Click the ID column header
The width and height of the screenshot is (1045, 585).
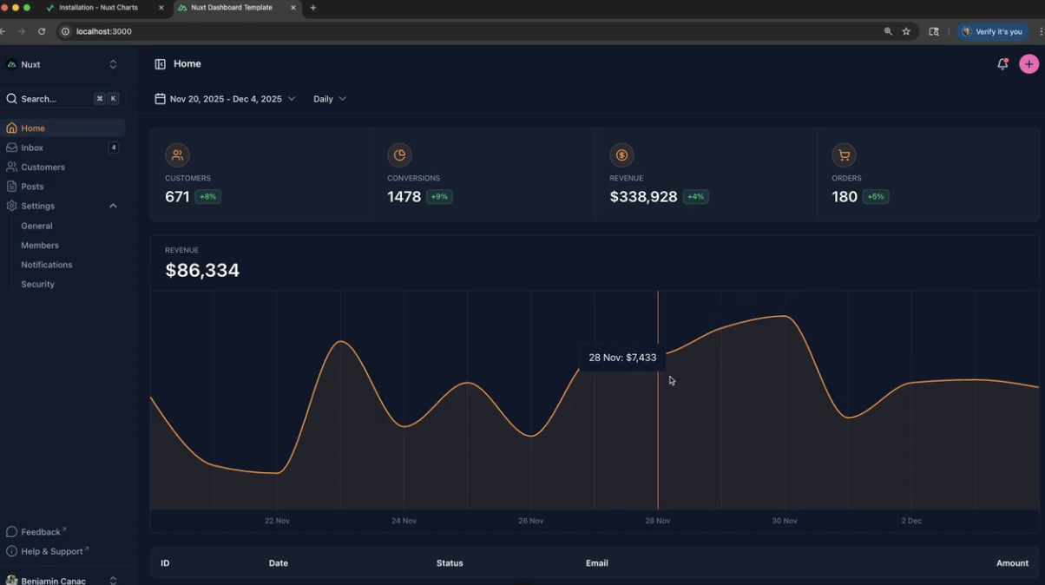click(x=165, y=563)
